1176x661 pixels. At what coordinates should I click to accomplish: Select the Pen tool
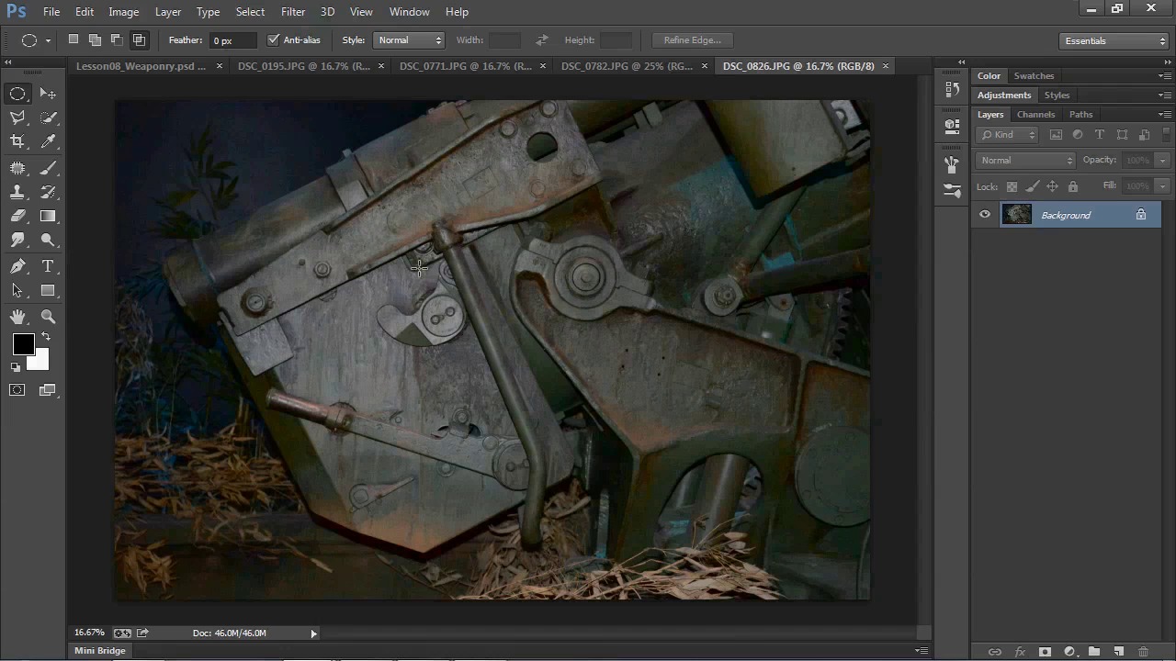[17, 266]
